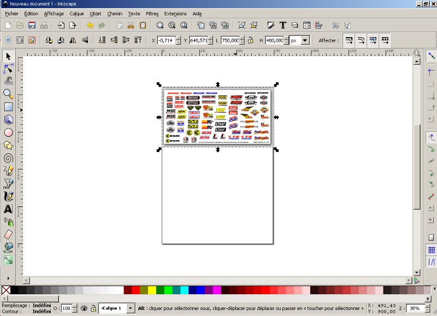Toggle move patterns with objects
437x316 pixels.
click(x=385, y=40)
